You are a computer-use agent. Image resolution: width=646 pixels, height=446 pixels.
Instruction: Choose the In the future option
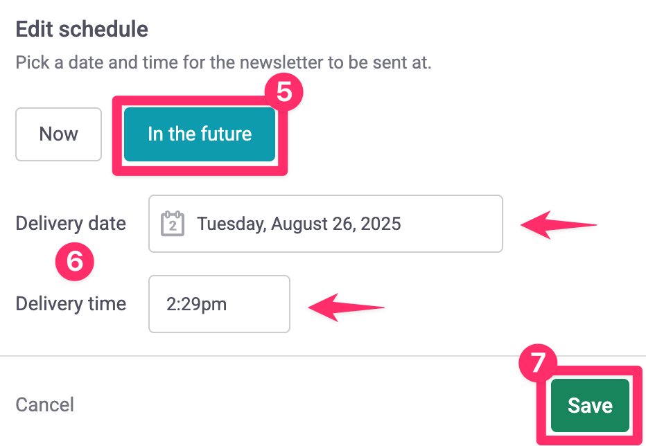tap(200, 134)
